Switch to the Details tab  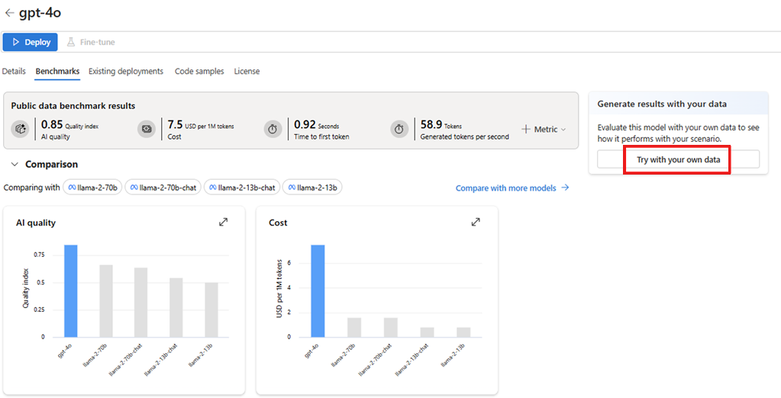(14, 71)
